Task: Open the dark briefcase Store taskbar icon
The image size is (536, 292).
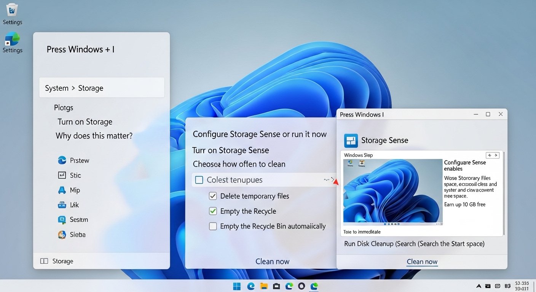Action: coord(277,286)
